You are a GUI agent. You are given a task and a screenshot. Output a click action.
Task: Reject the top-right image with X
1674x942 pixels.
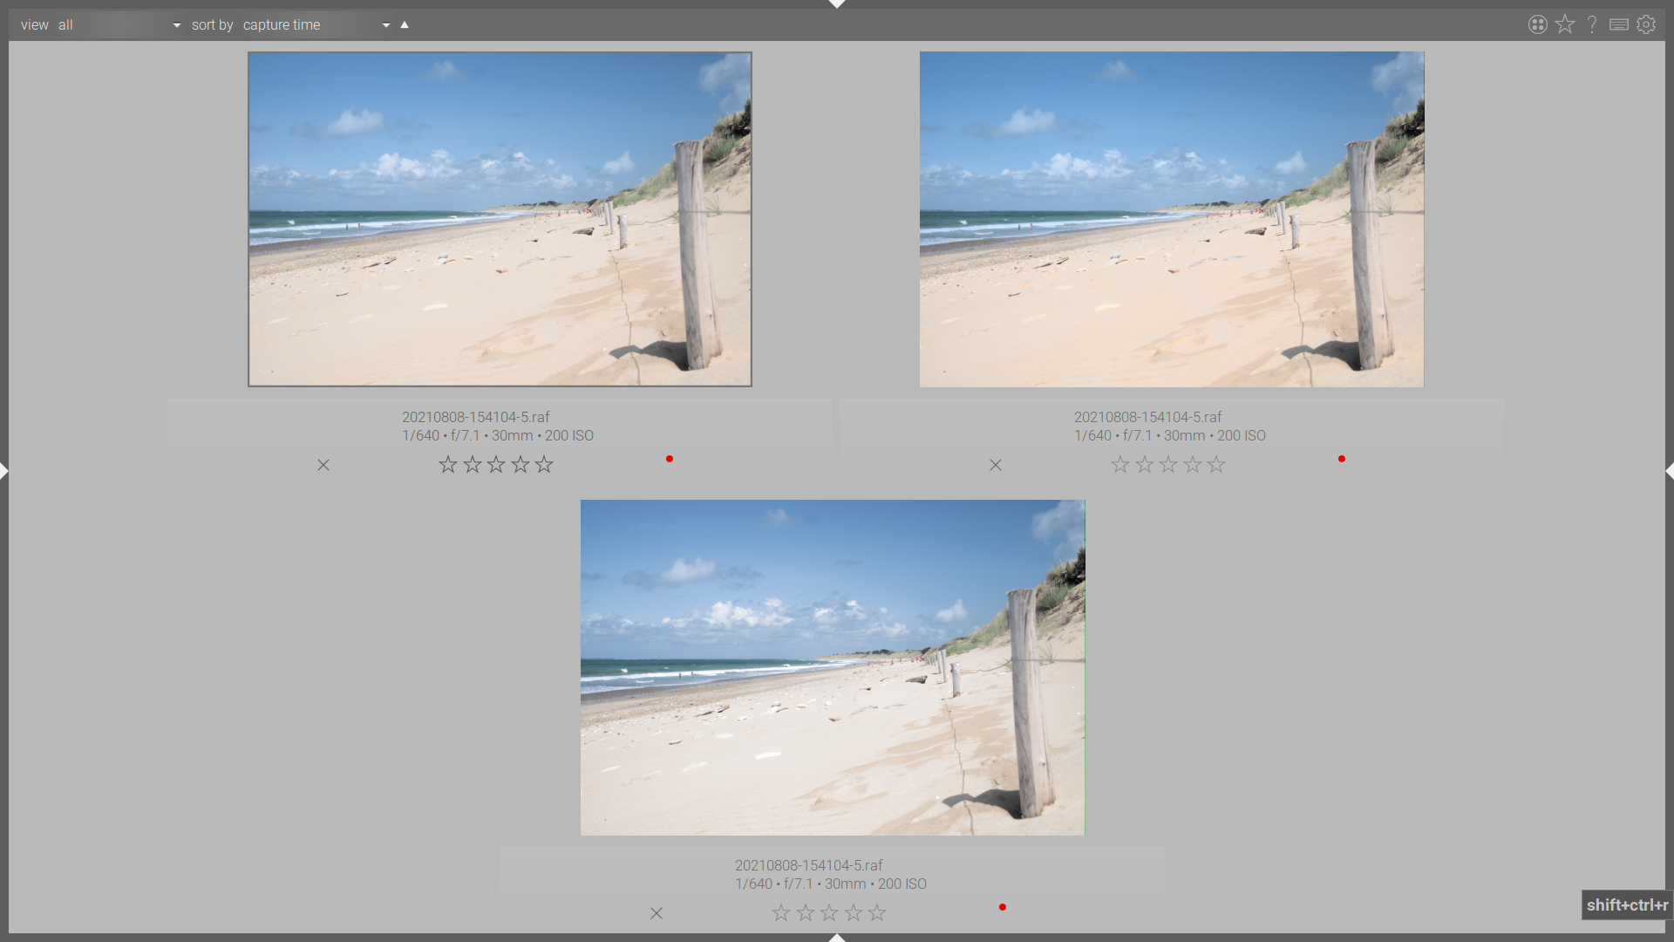tap(996, 465)
